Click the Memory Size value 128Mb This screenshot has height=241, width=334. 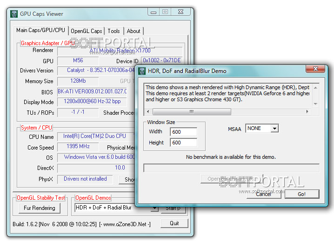(78, 81)
